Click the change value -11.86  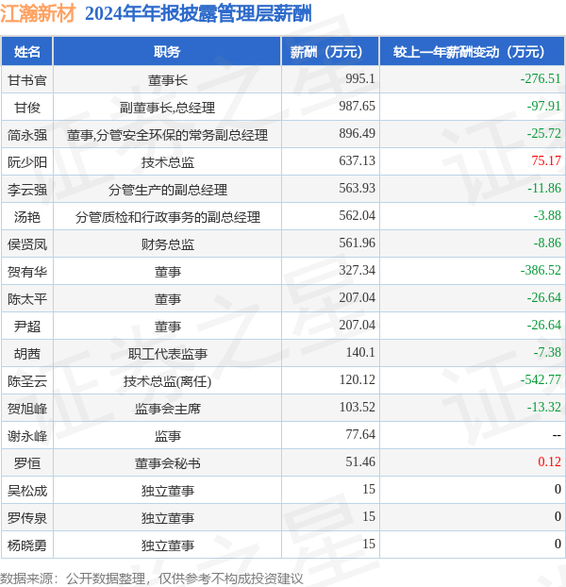point(544,188)
